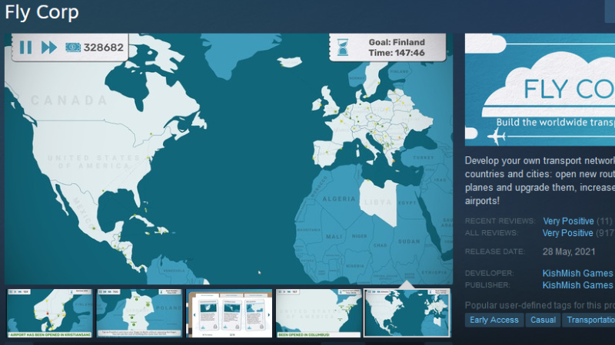Click the Early Access tag

[x=494, y=320]
